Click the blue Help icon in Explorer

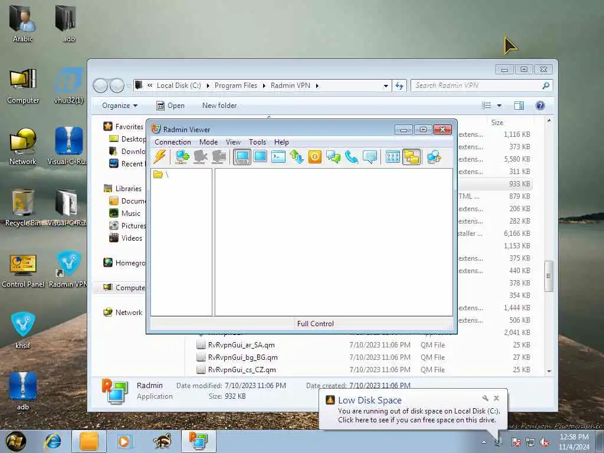tap(540, 106)
